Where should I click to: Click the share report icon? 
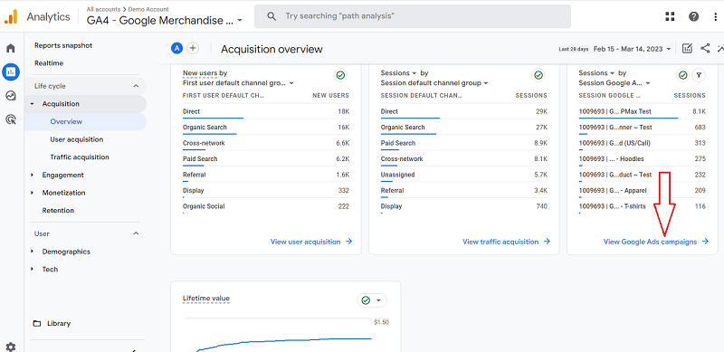point(705,49)
